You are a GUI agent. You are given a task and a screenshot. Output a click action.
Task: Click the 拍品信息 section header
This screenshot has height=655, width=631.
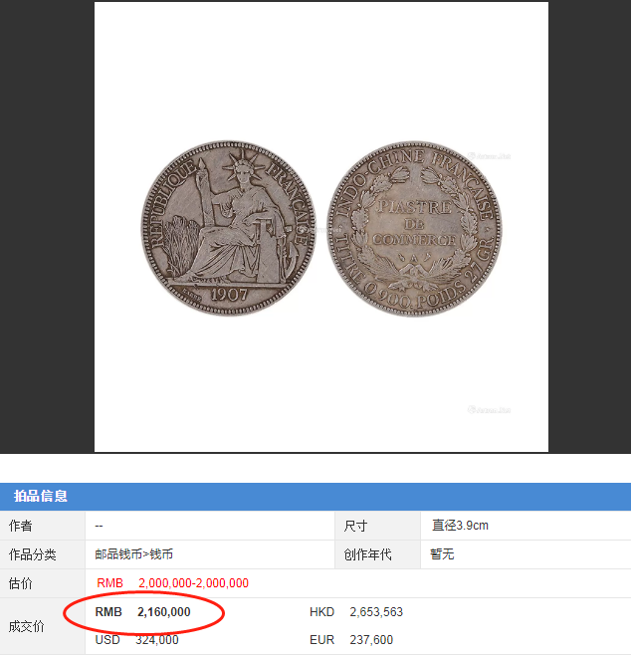click(x=315, y=497)
